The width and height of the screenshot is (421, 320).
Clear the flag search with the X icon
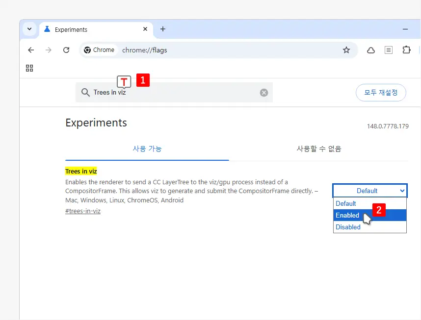pyautogui.click(x=263, y=93)
